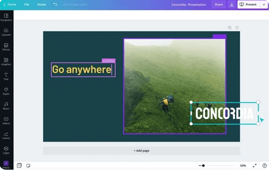Open the Charts panel

pyautogui.click(x=6, y=136)
